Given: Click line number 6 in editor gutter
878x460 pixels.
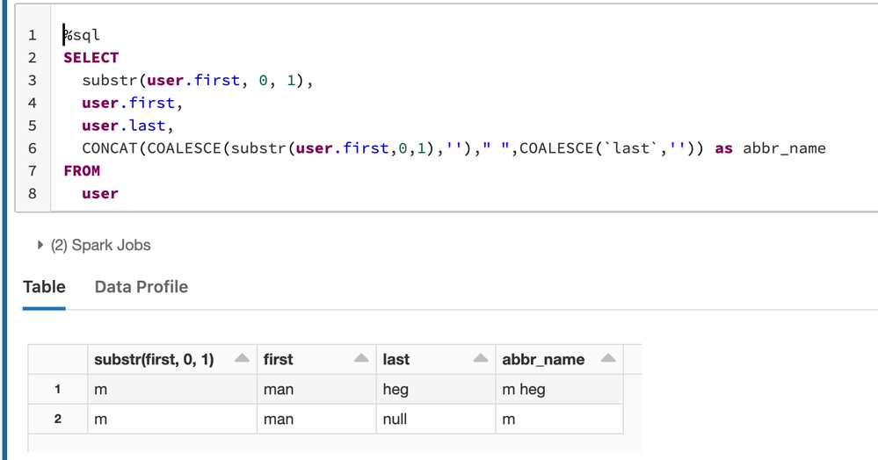Looking at the screenshot, I should click(33, 148).
